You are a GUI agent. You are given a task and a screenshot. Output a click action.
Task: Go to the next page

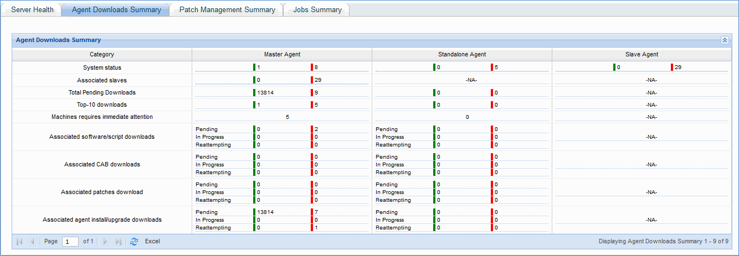[x=105, y=242]
